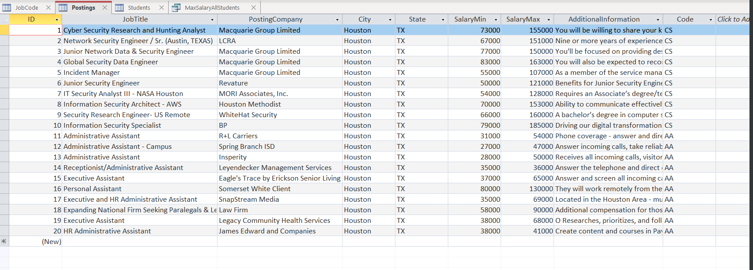The height and width of the screenshot is (270, 753).
Task: Click the 'Somerset White Client' cell
Action: click(280, 189)
